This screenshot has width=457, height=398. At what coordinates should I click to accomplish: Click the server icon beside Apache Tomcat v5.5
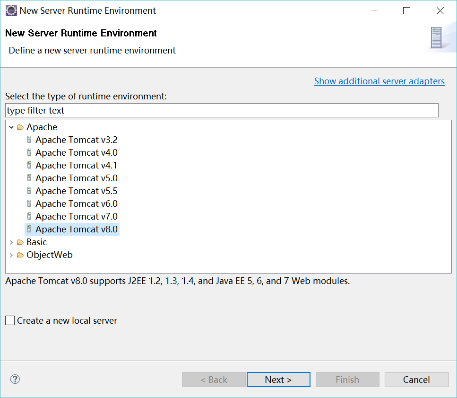coord(29,191)
